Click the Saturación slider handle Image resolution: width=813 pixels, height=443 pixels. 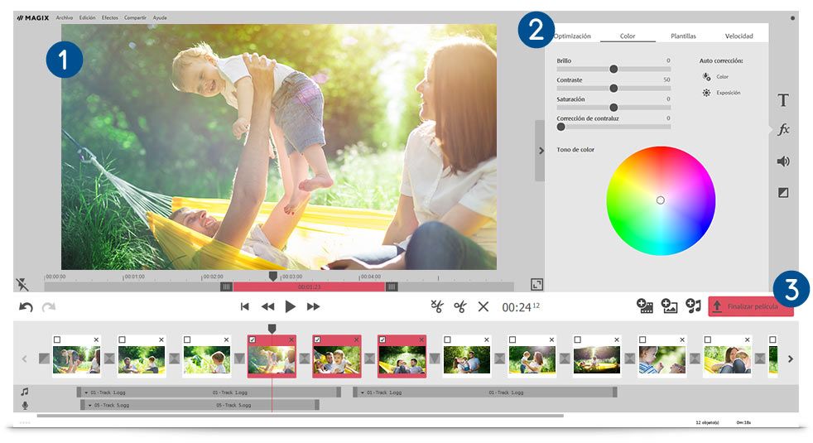tap(613, 108)
